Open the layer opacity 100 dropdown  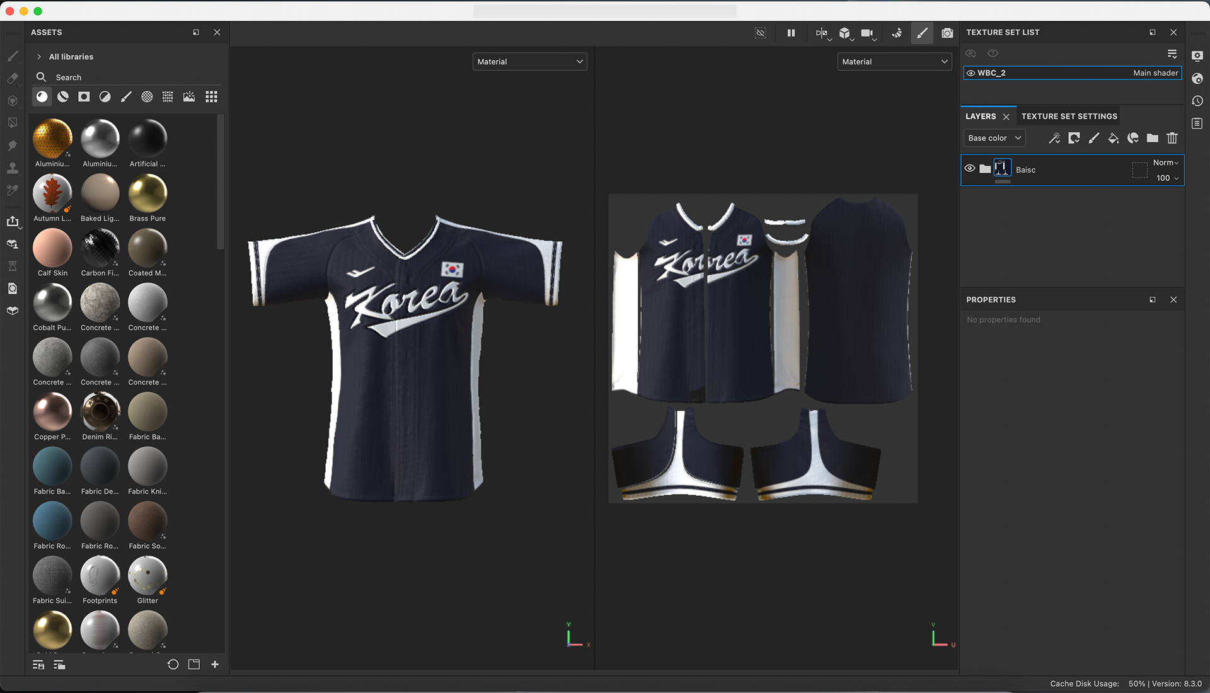coord(1167,178)
